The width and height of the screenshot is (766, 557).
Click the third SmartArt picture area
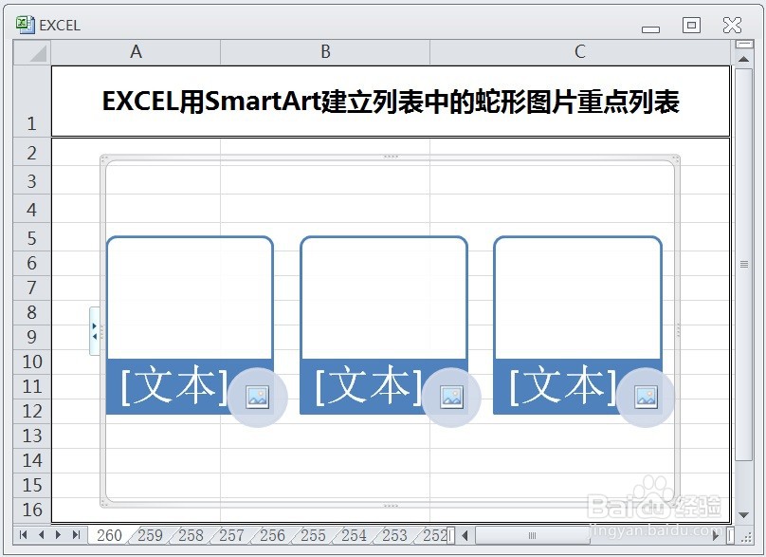[577, 298]
